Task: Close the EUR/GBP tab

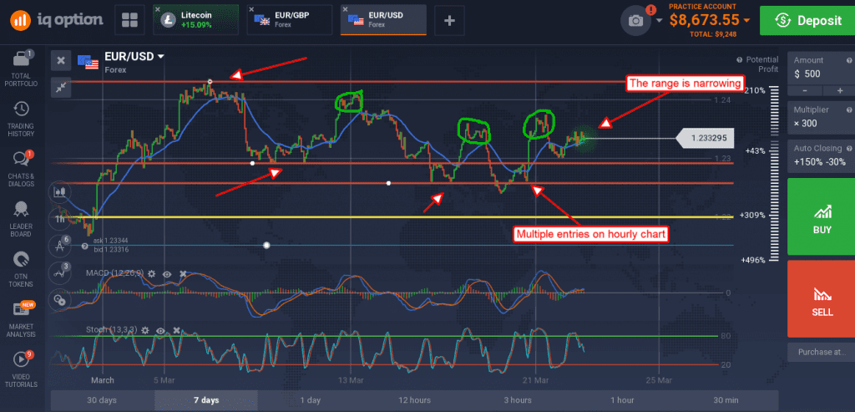Action: coord(250,10)
